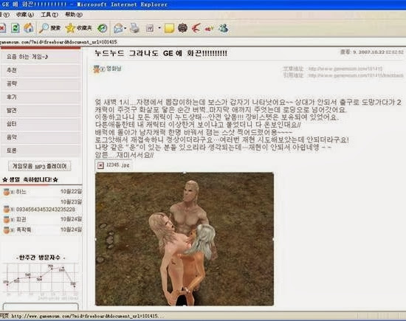Viewport: 406px width, 321px height.
Task: Click birthday user 0934564345...
Action: tap(46, 209)
